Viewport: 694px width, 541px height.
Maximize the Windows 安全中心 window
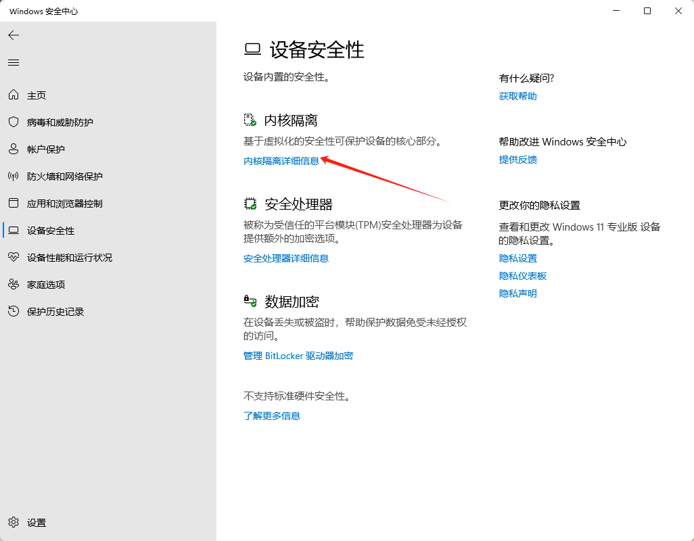click(647, 11)
